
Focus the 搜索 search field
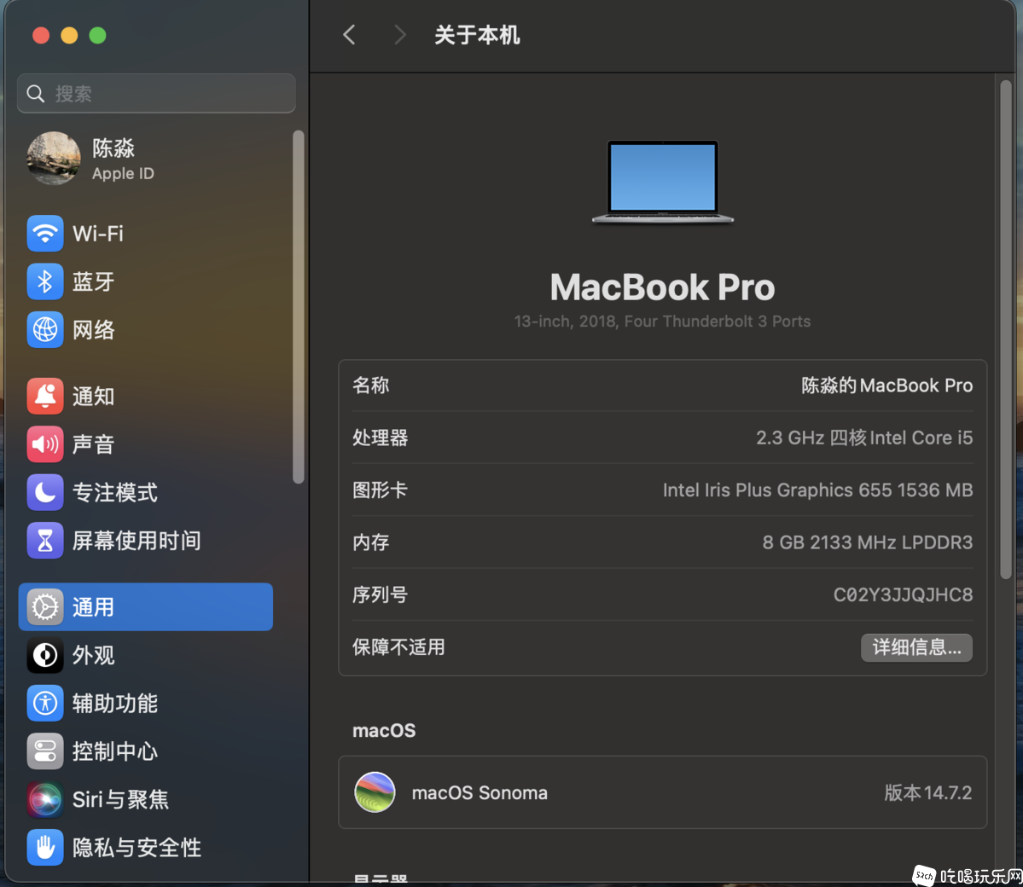157,94
